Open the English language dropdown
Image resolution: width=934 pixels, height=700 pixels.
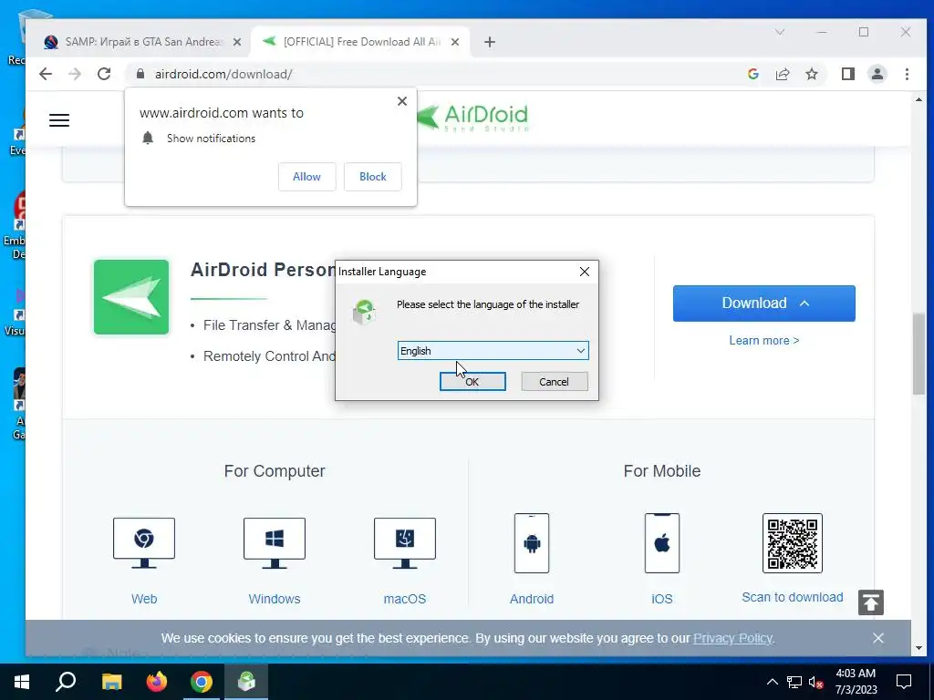tap(493, 351)
